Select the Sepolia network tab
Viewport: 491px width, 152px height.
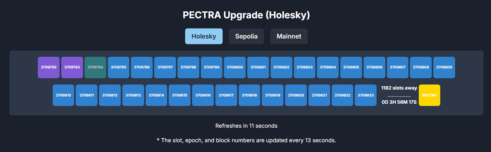(246, 36)
